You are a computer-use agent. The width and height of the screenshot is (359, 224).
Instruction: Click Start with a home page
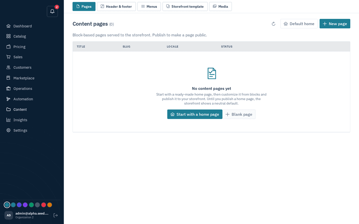coord(195,114)
